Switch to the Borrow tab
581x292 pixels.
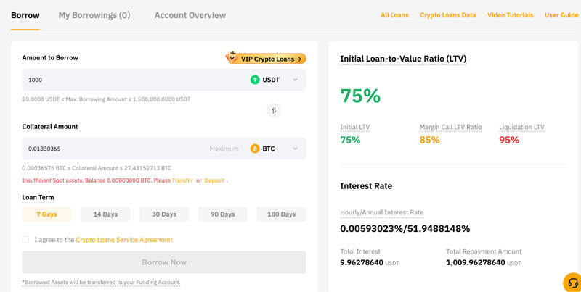(x=25, y=15)
